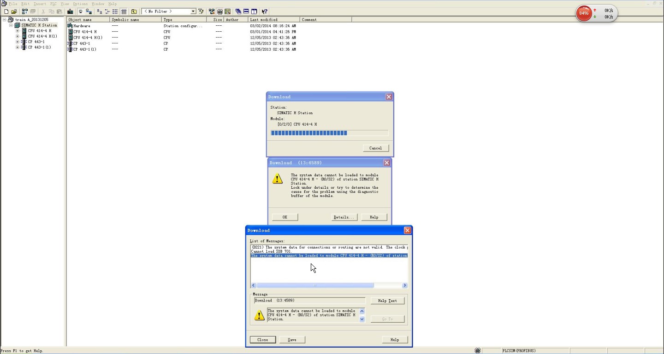Click the Paste clipboard toolbar icon

click(59, 12)
